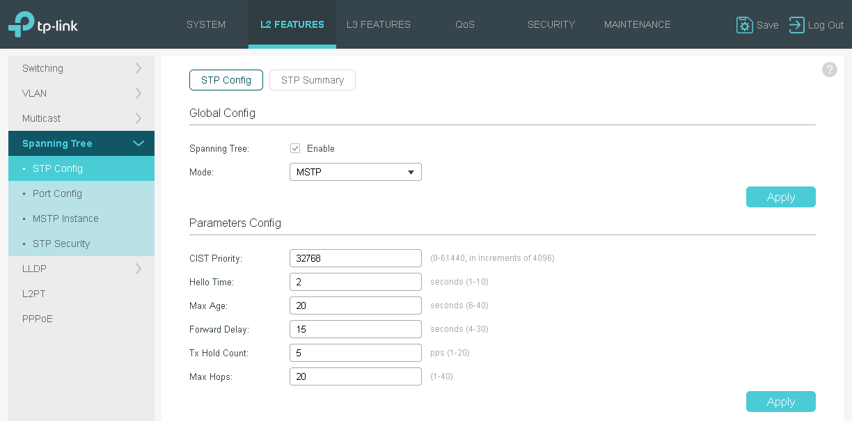Open the L3 FEATURES top menu

click(379, 24)
